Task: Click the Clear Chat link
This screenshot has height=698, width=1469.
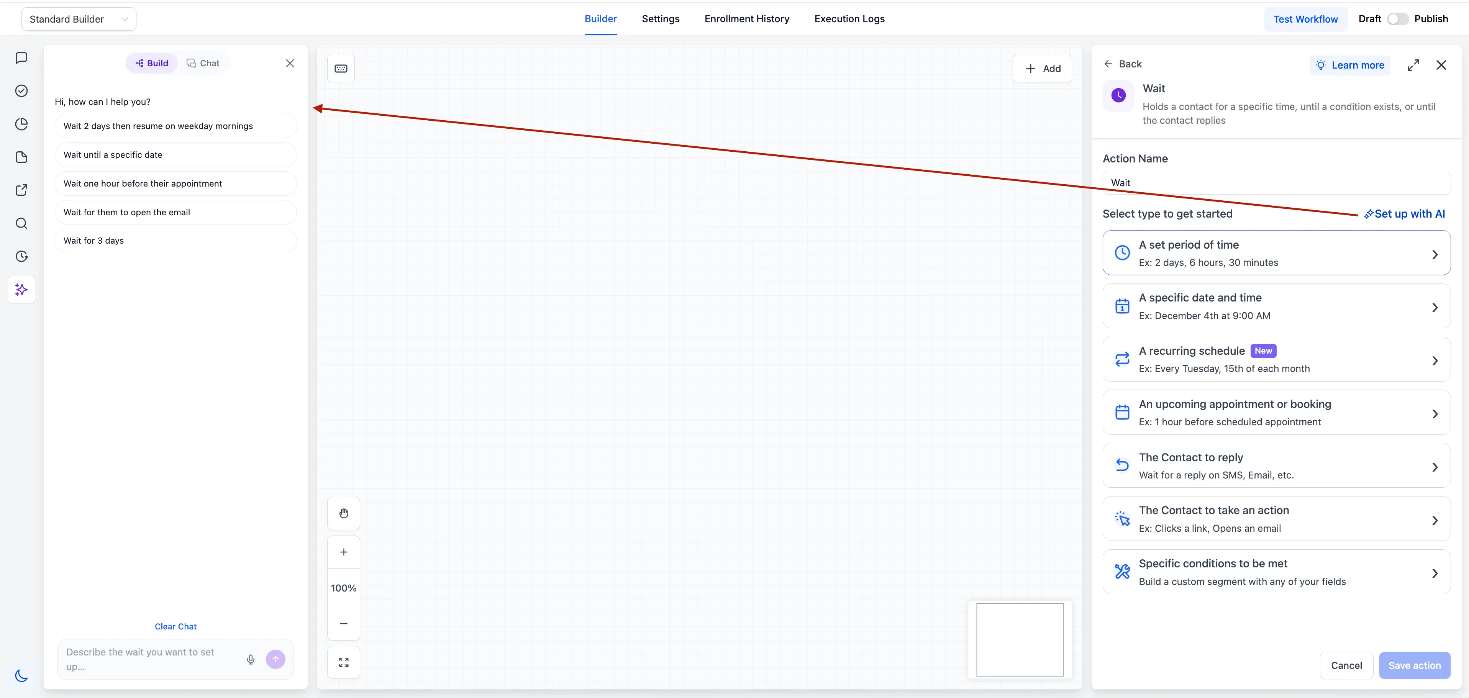Action: (x=175, y=626)
